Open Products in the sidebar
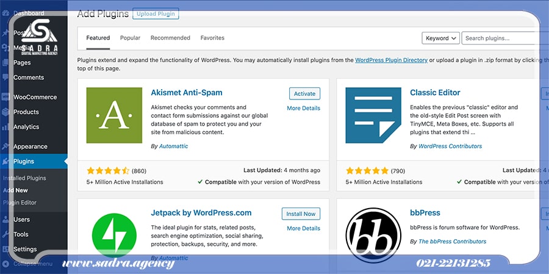The width and height of the screenshot is (549, 274). click(x=26, y=112)
